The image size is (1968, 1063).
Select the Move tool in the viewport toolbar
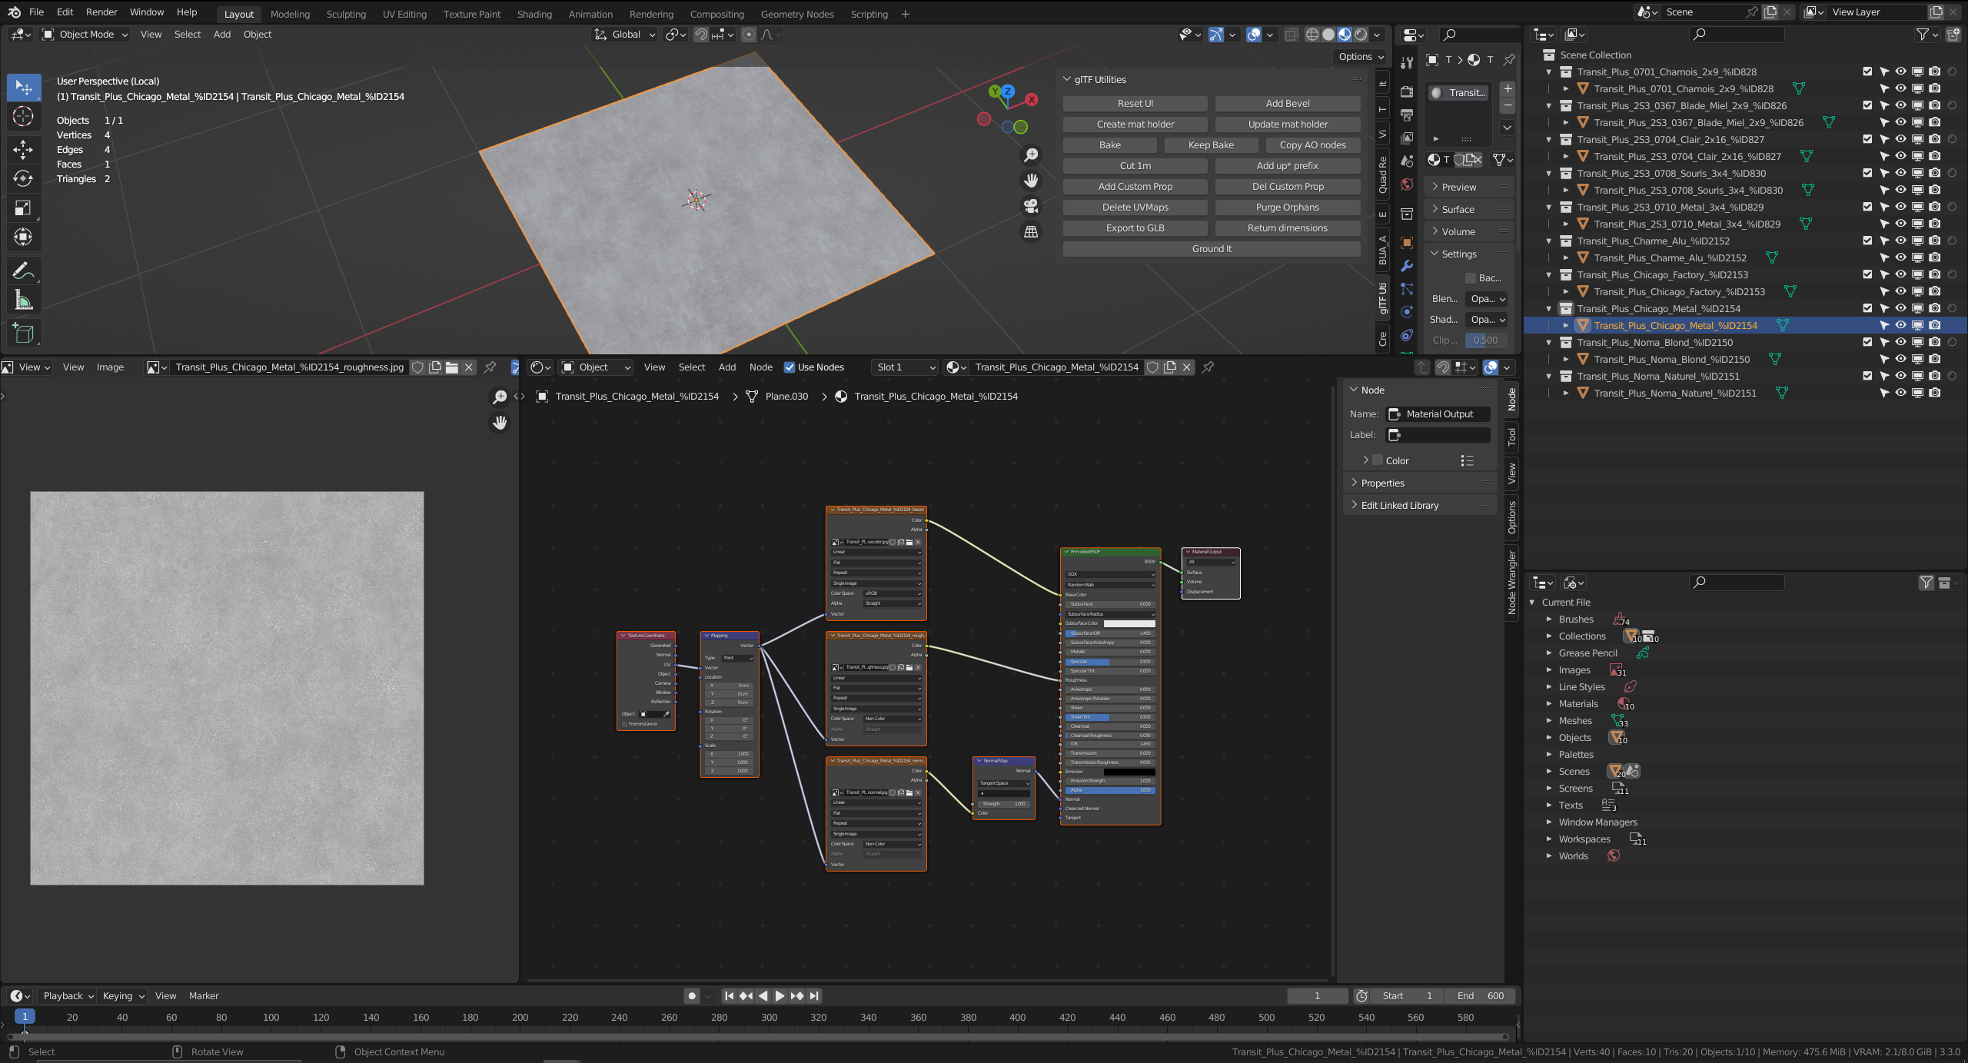point(24,150)
